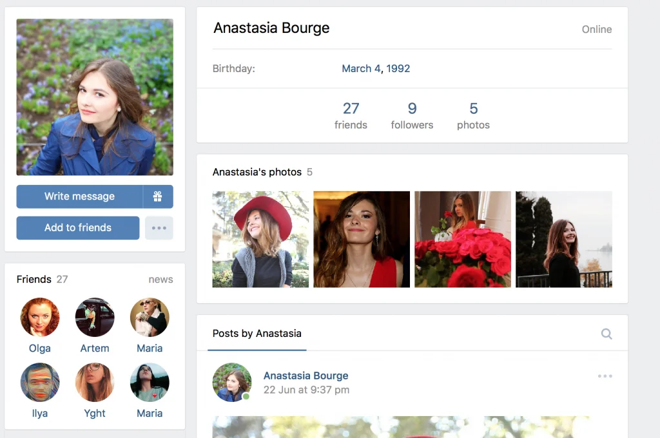Open Olga's avatar in Friends
The image size is (660, 438).
[x=40, y=318]
